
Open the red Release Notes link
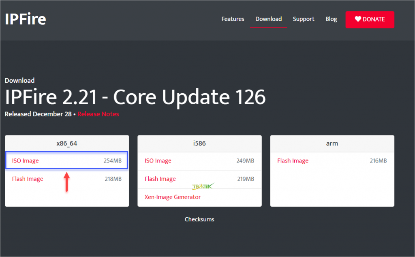(x=98, y=114)
